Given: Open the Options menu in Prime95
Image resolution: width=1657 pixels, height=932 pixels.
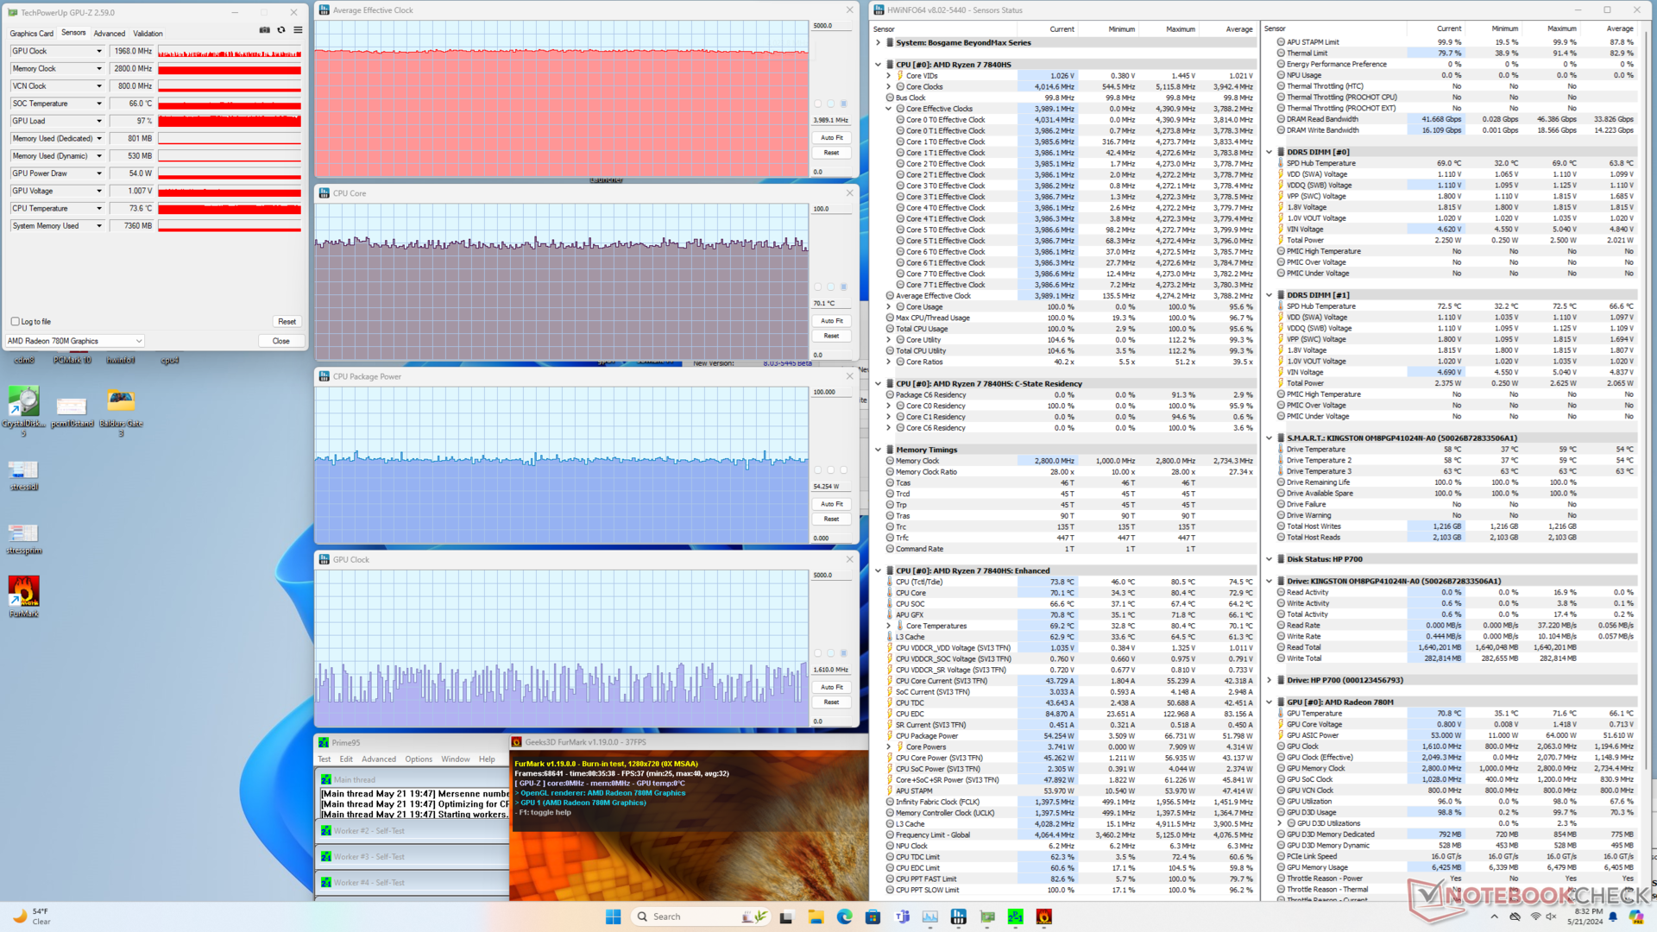Looking at the screenshot, I should click(x=419, y=759).
